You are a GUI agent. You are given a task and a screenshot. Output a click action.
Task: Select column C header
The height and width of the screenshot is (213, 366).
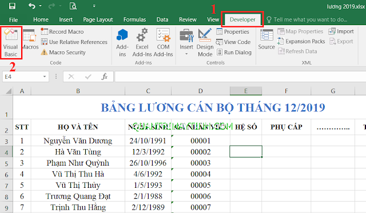coord(148,91)
